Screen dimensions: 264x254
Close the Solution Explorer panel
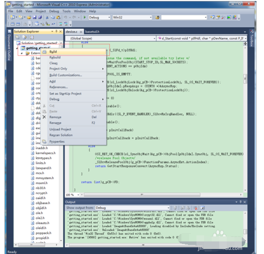point(60,31)
